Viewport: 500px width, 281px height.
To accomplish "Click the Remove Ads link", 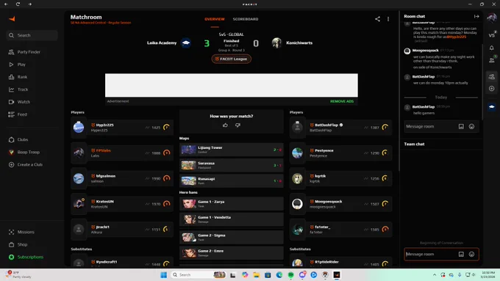I will 342,101.
